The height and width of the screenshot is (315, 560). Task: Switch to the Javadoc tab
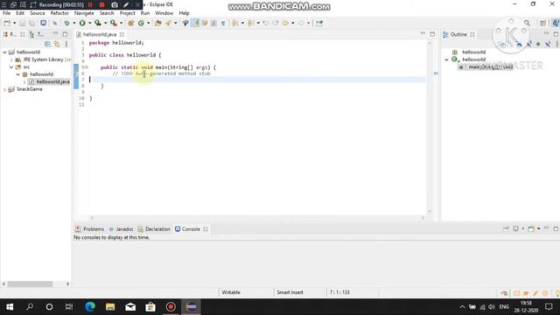(121, 229)
